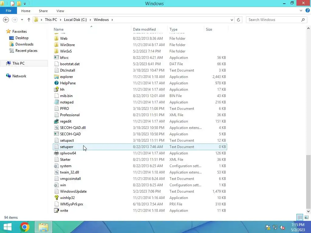This screenshot has height=233, width=311.
Task: Click Local Disk (C:) in the breadcrumb
Action: pos(75,20)
